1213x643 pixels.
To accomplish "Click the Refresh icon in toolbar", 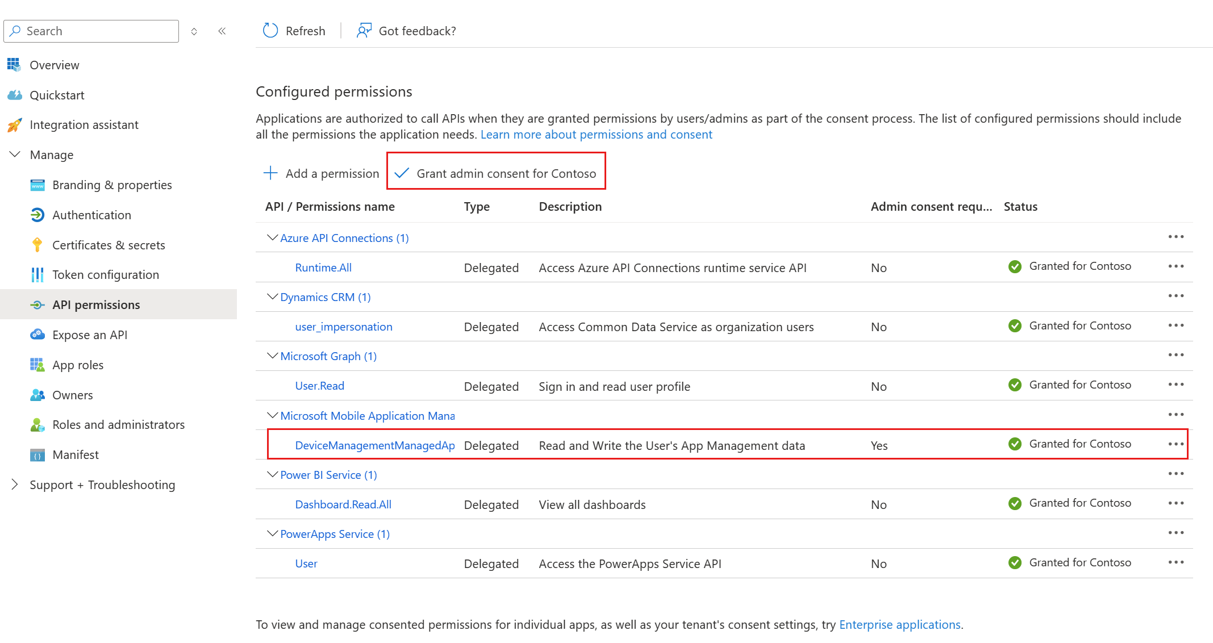I will [270, 31].
